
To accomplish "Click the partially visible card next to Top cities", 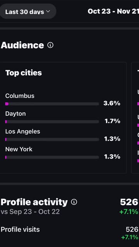I will (x=135, y=117).
